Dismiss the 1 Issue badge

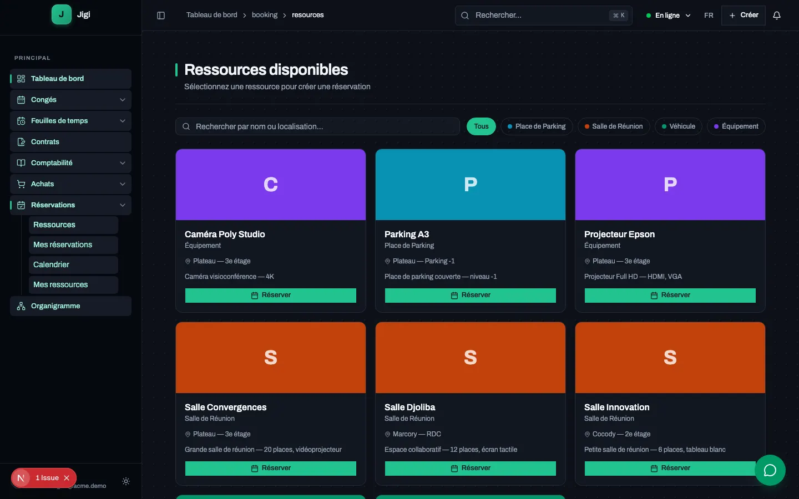67,478
